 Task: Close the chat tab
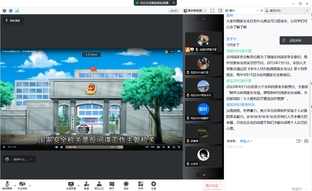click(262, 11)
